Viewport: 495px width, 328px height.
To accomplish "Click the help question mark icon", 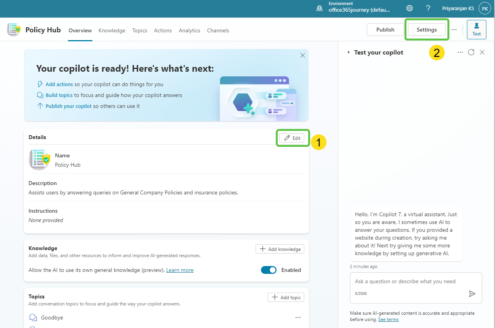I will tap(428, 8).
